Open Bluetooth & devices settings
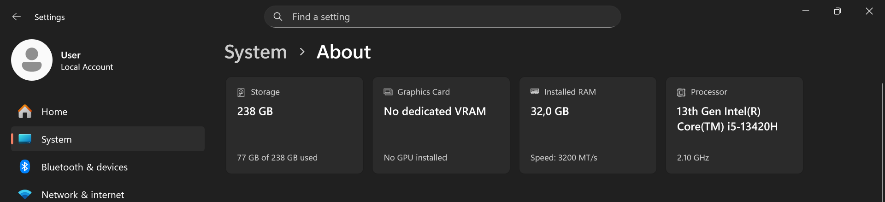Viewport: 885px width, 202px height. tap(84, 167)
